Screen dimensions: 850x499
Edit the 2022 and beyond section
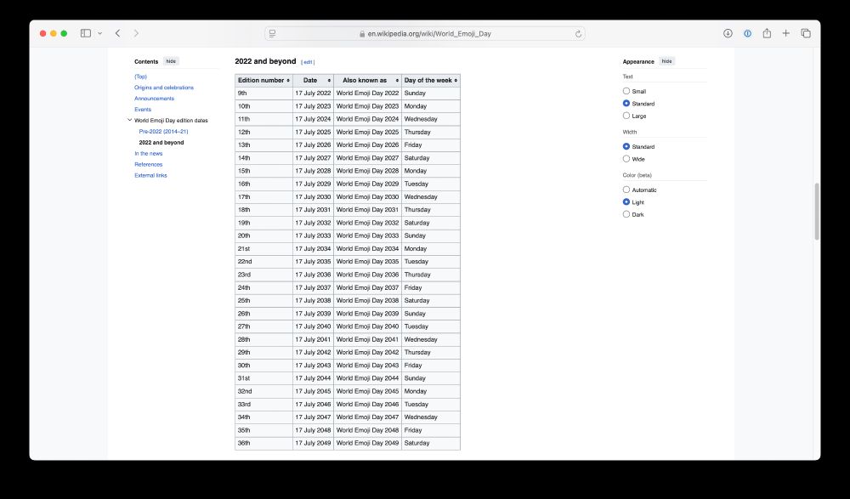(x=308, y=62)
